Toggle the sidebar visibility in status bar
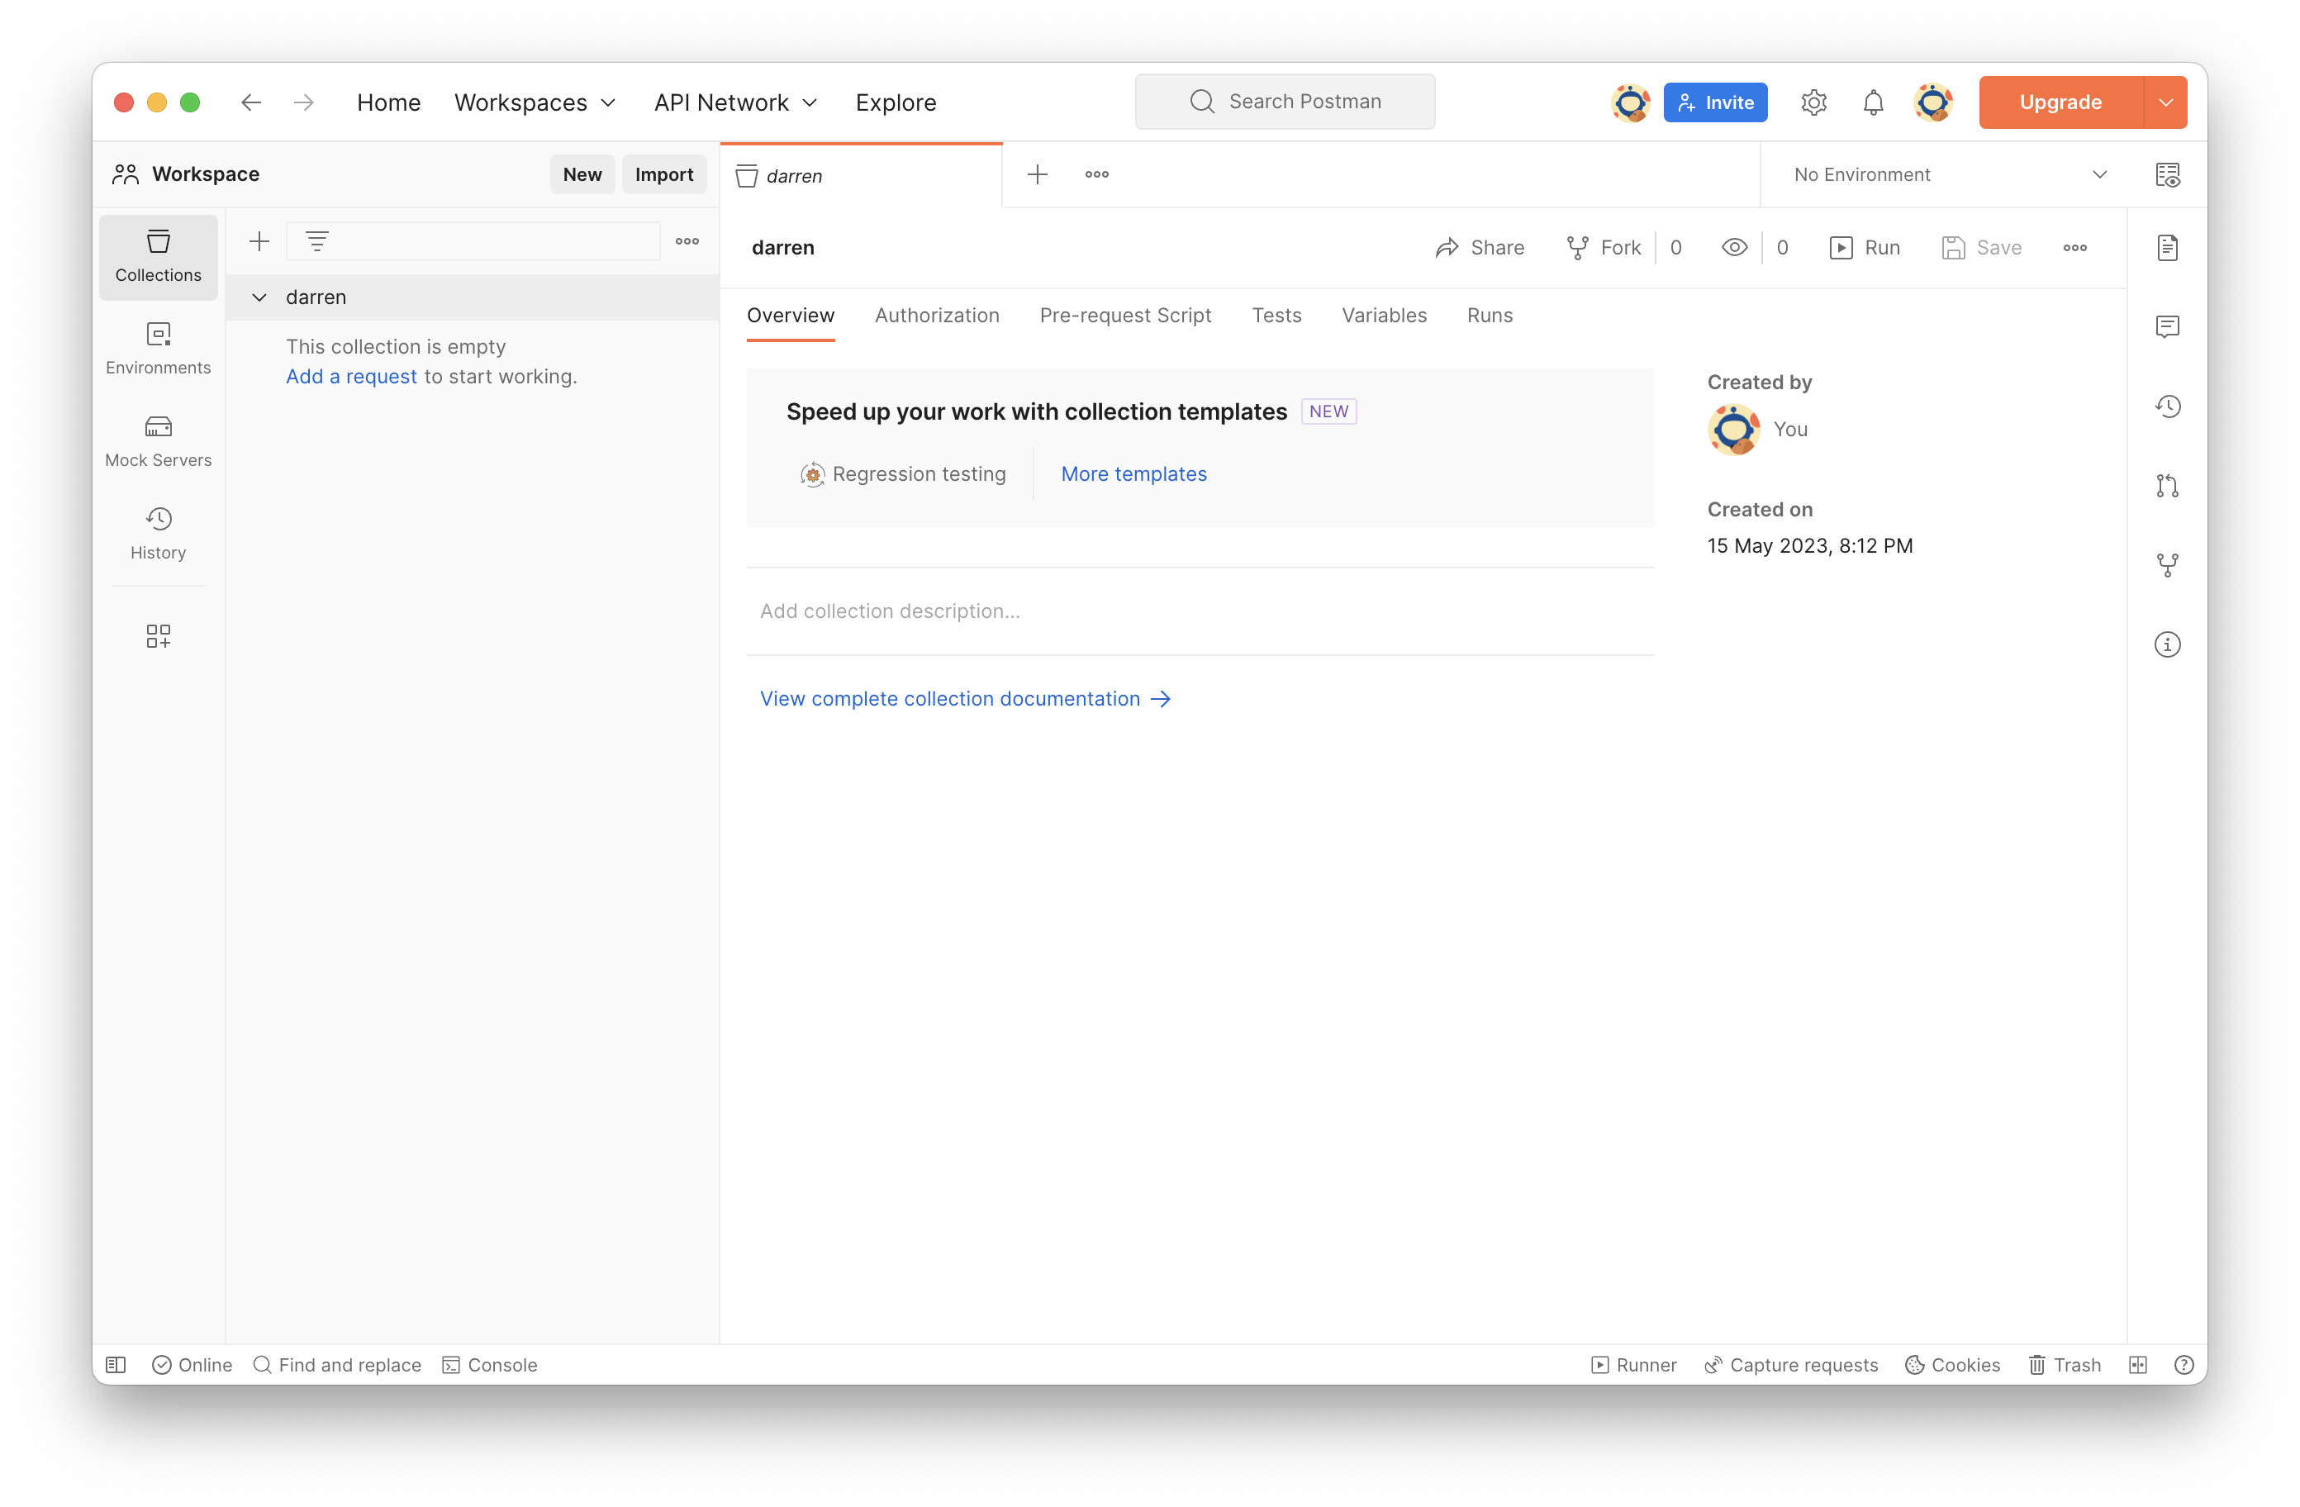Screen dimensions: 2300x1507 pyautogui.click(x=116, y=1365)
